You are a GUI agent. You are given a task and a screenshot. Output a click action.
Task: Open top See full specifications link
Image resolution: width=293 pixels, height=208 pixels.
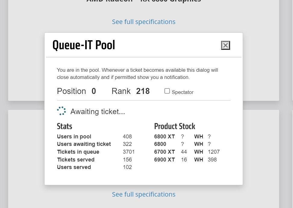144,22
